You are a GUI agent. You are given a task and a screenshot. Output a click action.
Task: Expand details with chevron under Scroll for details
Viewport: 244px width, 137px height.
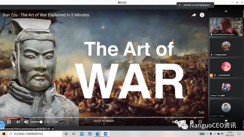tap(104, 124)
